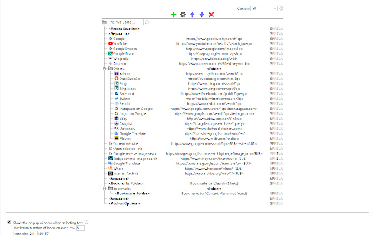This screenshot has width=377, height=235.
Task: Click the Open selected link icon
Action: coord(110,149)
